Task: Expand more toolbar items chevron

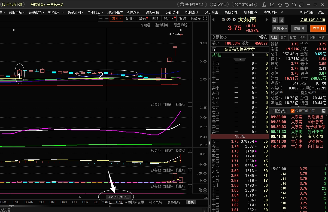Action: [x=282, y=12]
